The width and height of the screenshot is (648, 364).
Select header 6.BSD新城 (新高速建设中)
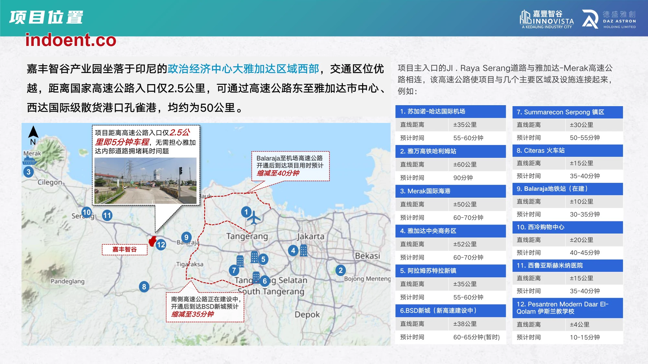tap(451, 311)
